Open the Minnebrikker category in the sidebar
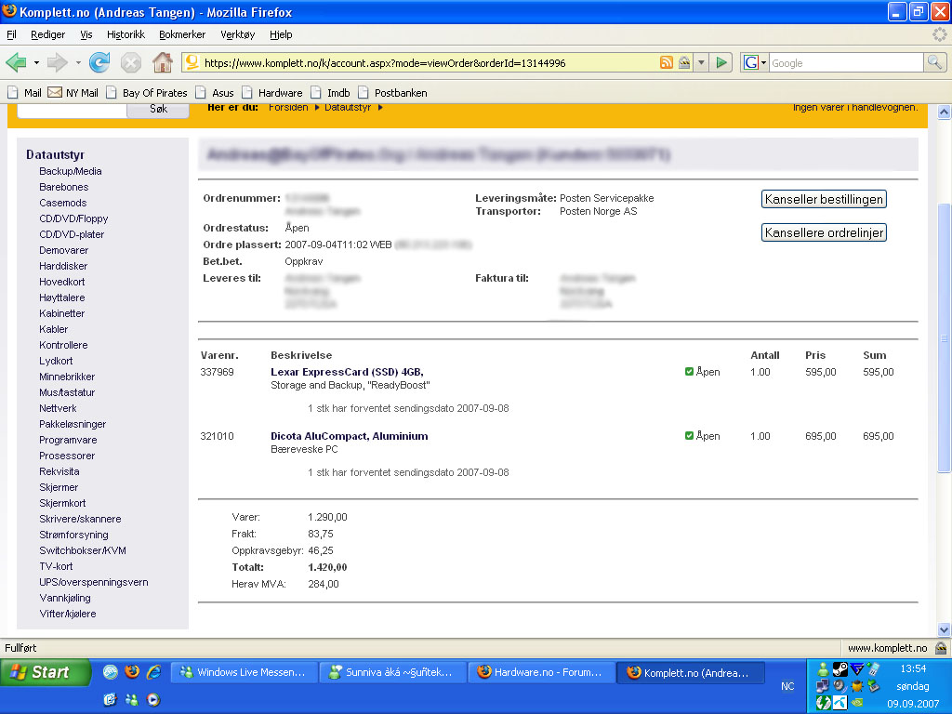The image size is (952, 714). pyautogui.click(x=67, y=377)
